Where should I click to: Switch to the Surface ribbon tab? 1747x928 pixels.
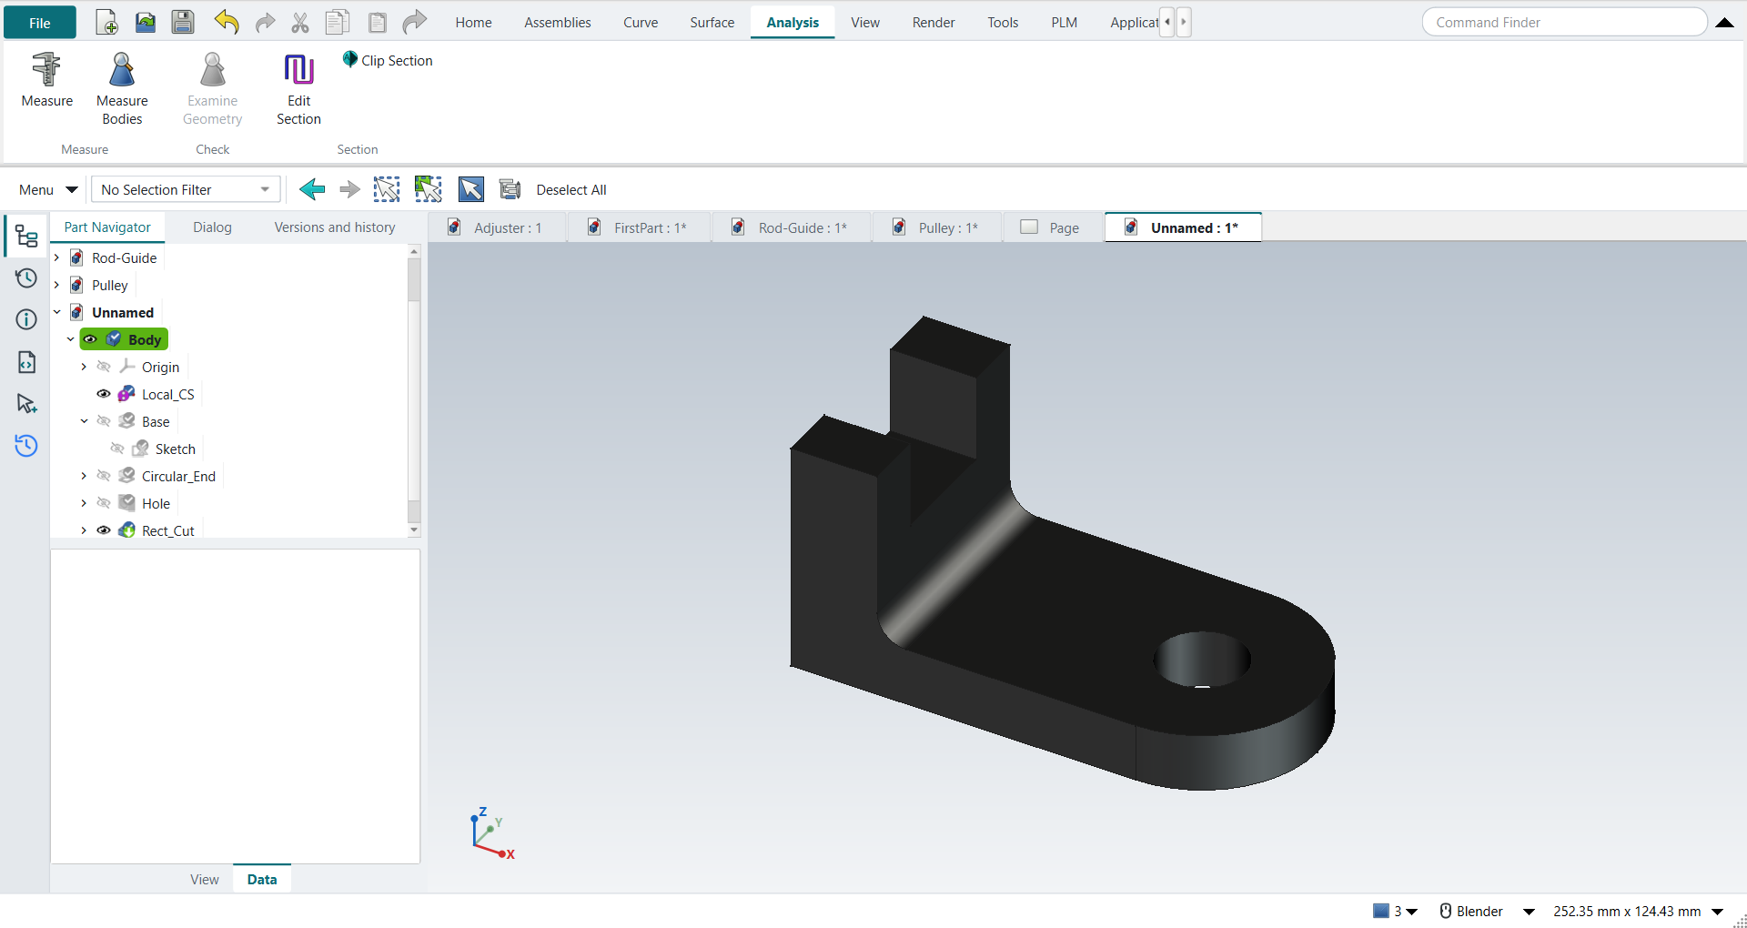click(x=712, y=23)
